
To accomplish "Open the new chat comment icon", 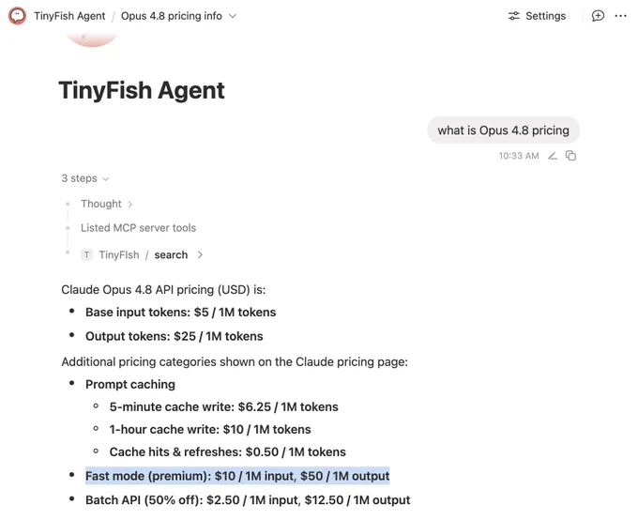I will click(598, 16).
